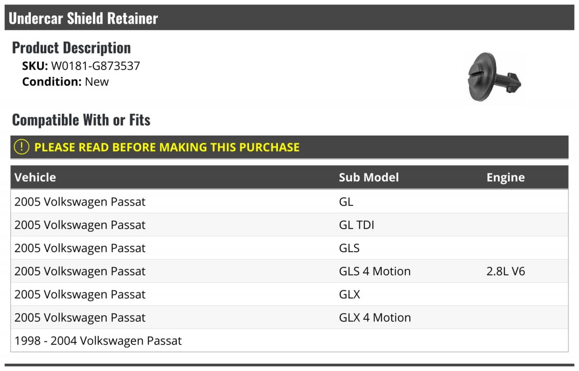Click GLX 4 Motion sub model

(x=374, y=317)
